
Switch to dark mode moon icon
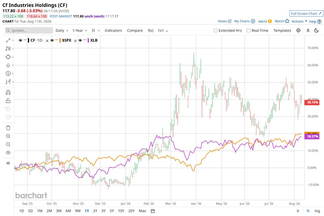tap(316, 31)
